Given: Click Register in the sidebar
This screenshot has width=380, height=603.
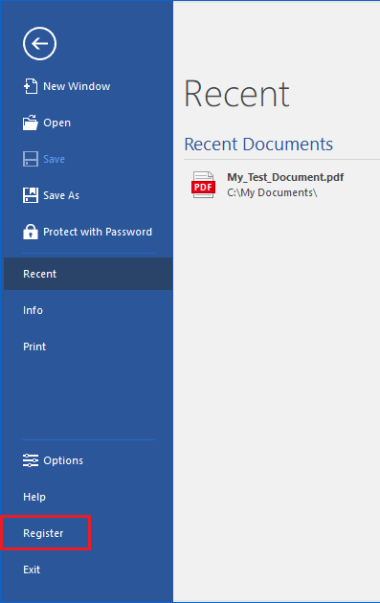Looking at the screenshot, I should 43,533.
